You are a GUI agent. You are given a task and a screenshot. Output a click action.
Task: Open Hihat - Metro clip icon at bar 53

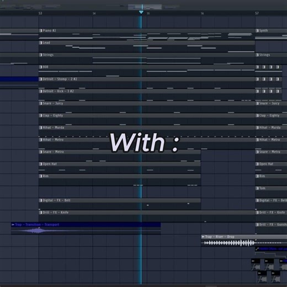tap(41, 140)
